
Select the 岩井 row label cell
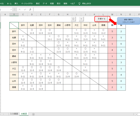pos(14,50)
